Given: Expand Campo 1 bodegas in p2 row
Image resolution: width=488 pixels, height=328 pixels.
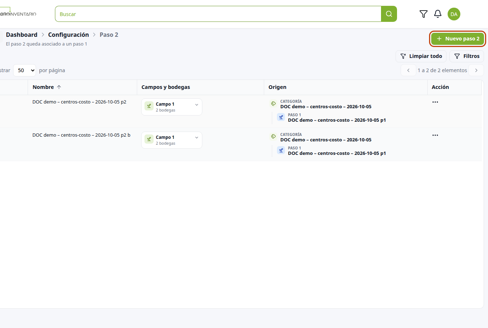Looking at the screenshot, I should click(197, 105).
